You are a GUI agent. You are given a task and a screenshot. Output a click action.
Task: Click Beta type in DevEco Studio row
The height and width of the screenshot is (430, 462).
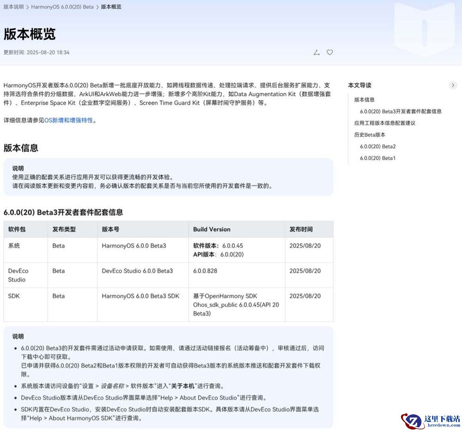point(58,271)
